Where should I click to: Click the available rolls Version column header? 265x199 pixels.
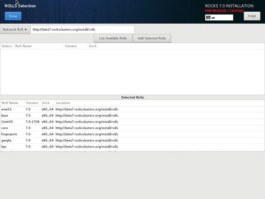(x=71, y=46)
